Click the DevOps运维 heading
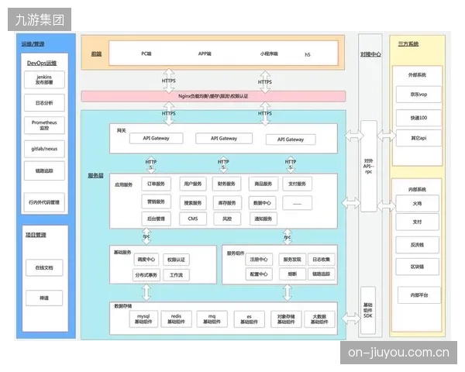465x372 pixels. [42, 63]
